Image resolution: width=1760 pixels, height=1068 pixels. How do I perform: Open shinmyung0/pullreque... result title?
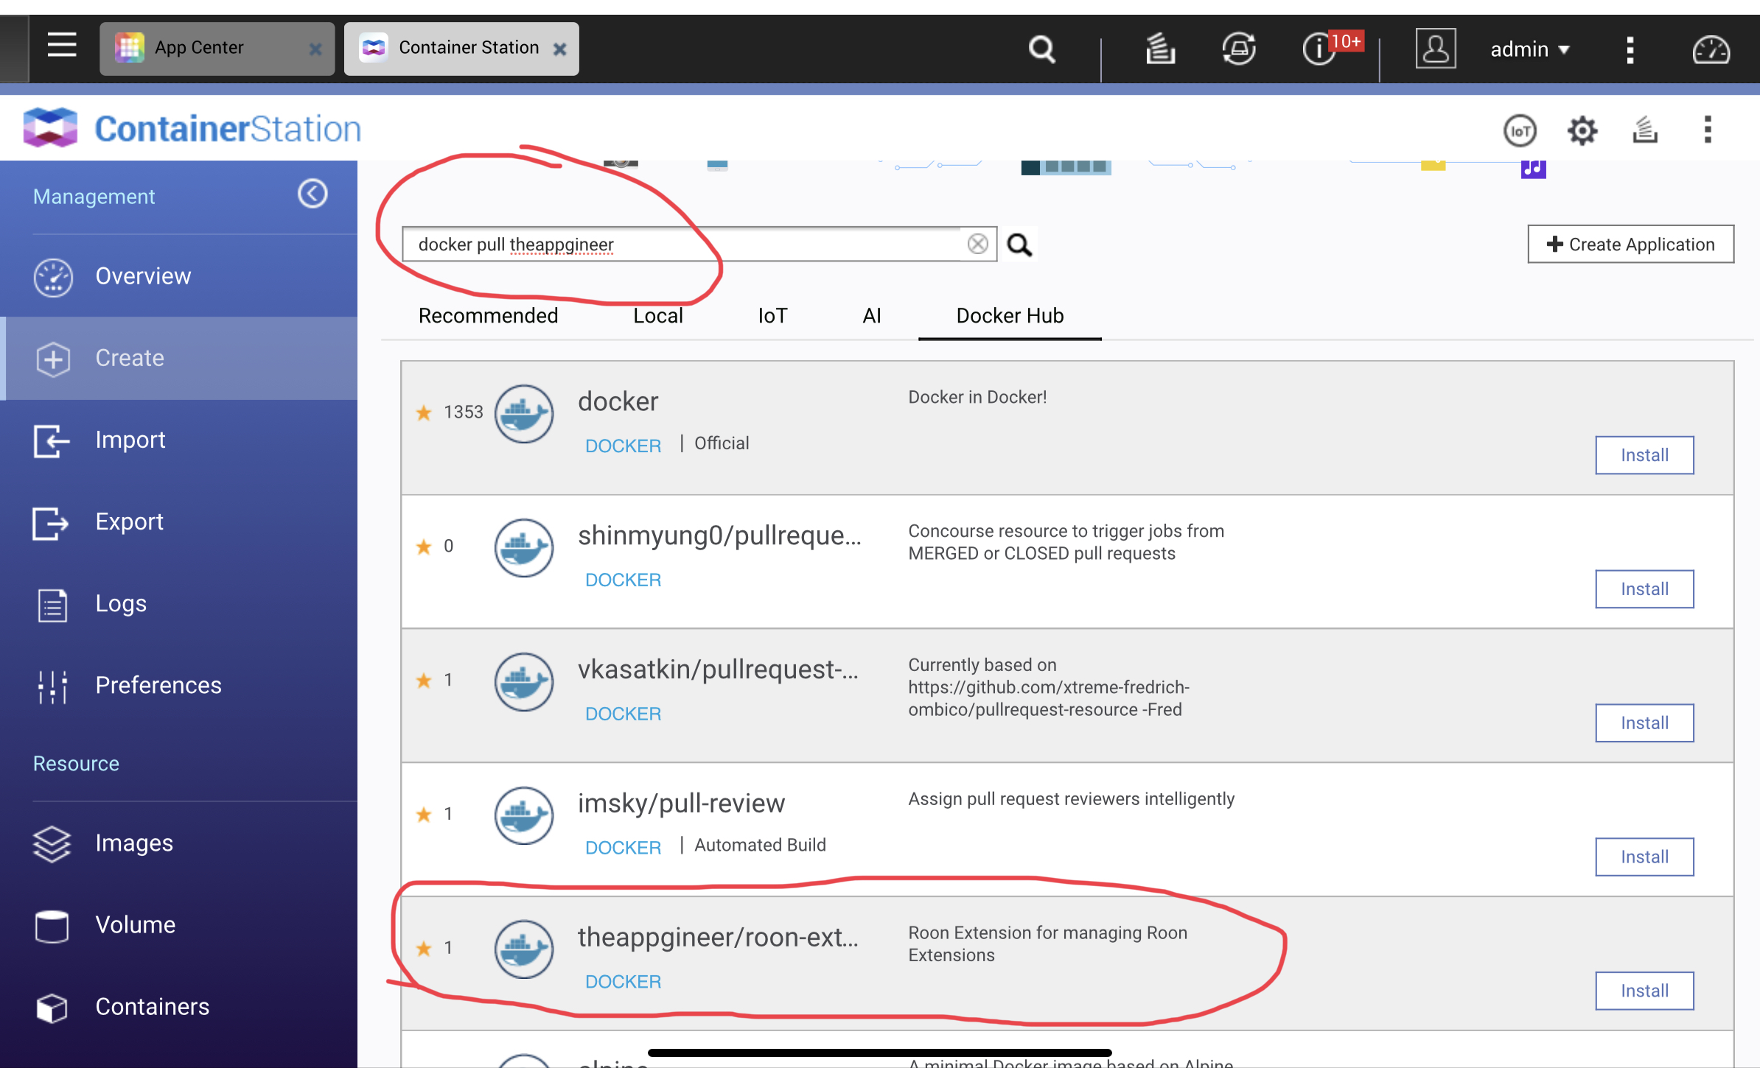coord(719,535)
